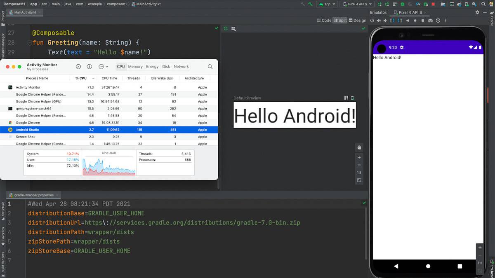Refresh the Compose preview with build refresh icon
The height and width of the screenshot is (278, 495).
click(226, 28)
